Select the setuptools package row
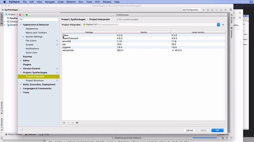Screen dimensions: 254x142 pos(143,50)
